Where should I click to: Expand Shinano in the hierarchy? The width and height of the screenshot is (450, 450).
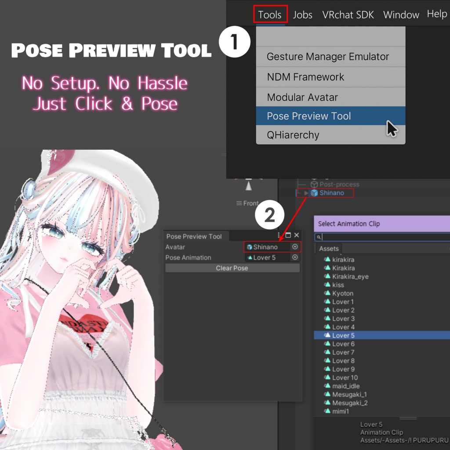(x=305, y=192)
